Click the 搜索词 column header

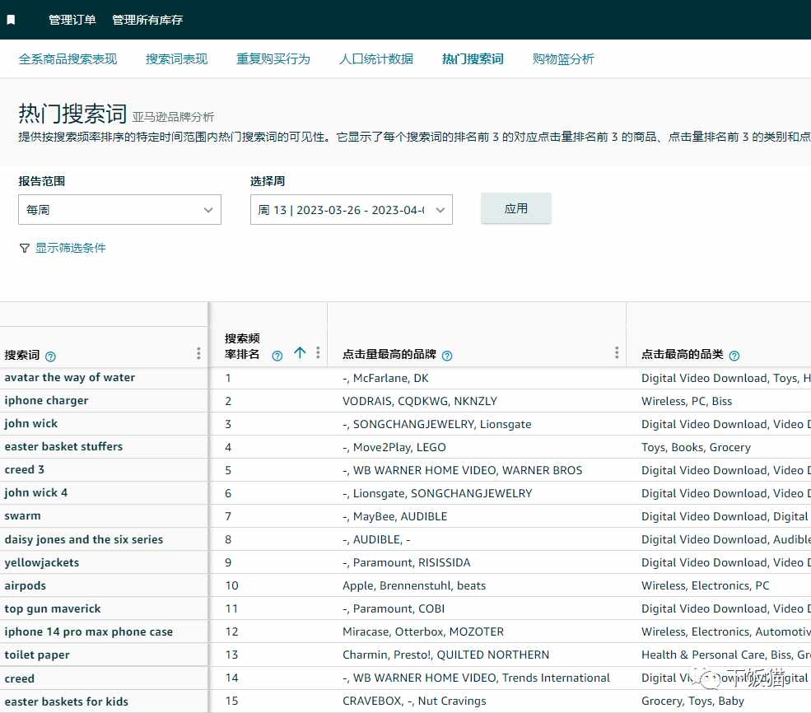click(21, 355)
